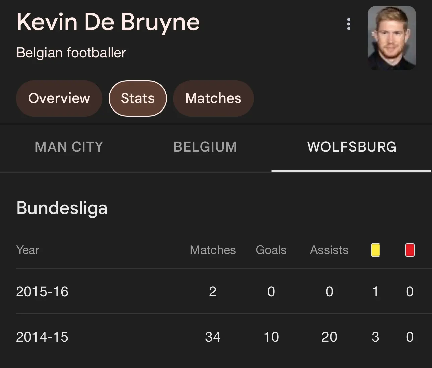
Task: Open the player photo thumbnail
Action: (392, 38)
